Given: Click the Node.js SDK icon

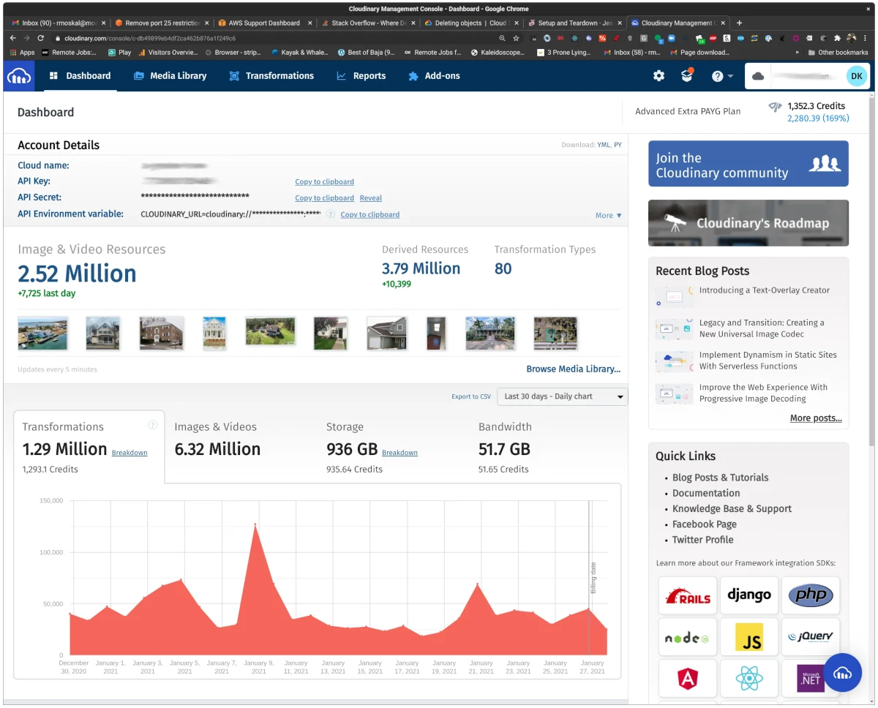Looking at the screenshot, I should [687, 636].
